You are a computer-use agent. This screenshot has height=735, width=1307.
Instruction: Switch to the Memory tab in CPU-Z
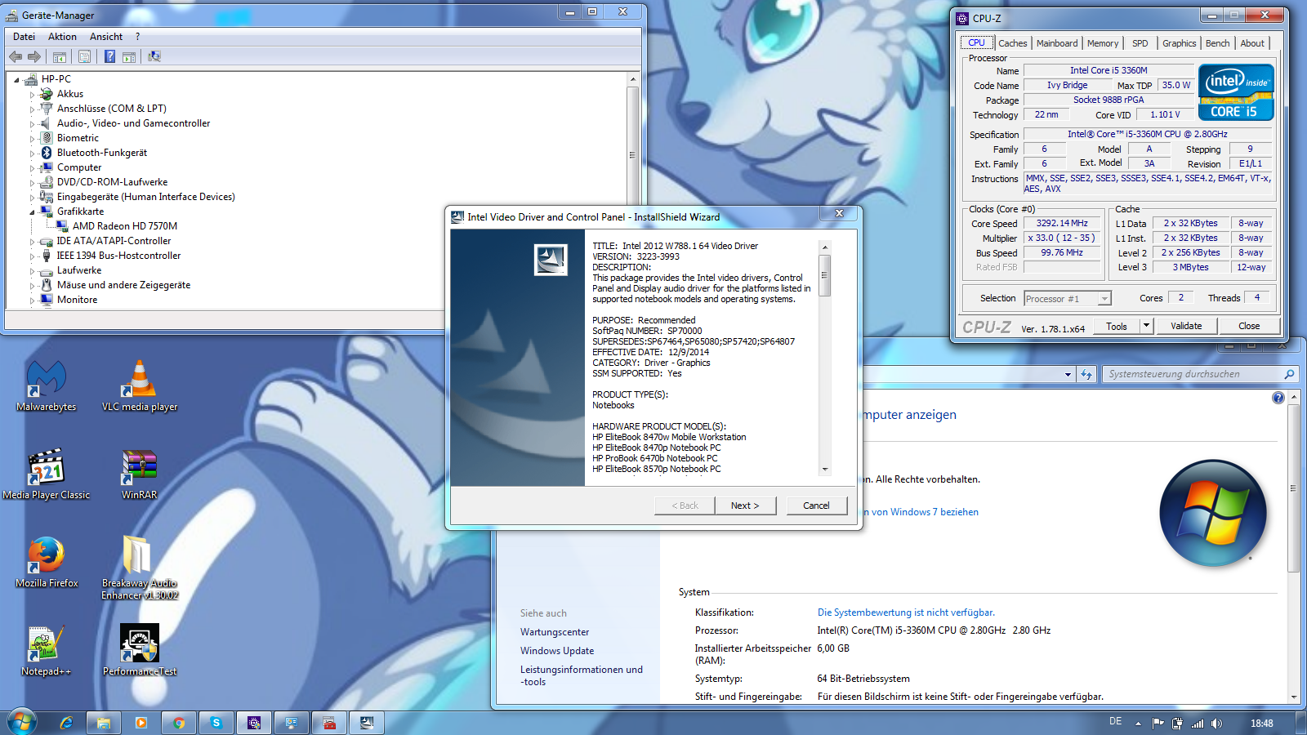[x=1103, y=43]
